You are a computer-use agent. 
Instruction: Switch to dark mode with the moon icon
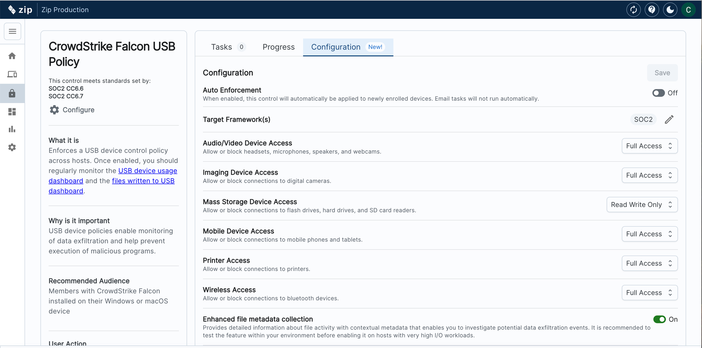pyautogui.click(x=670, y=10)
